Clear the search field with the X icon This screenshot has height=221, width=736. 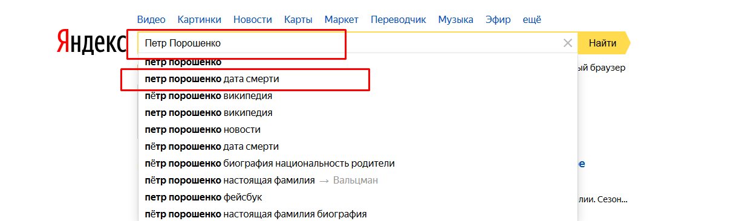(x=568, y=43)
